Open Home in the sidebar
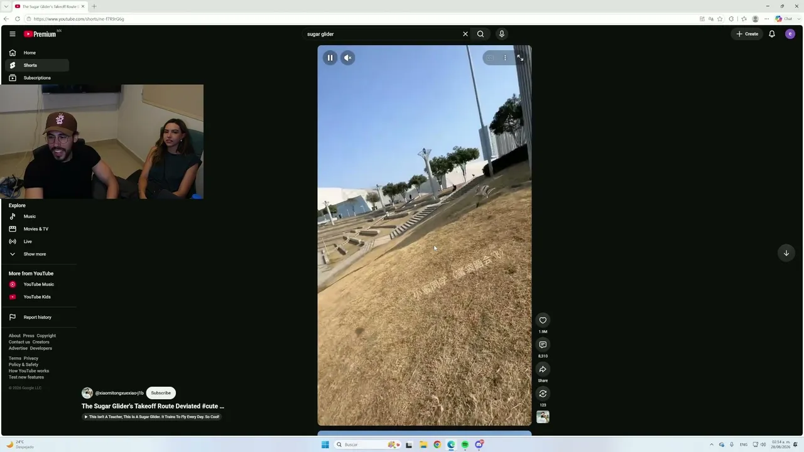The width and height of the screenshot is (804, 452). [x=37, y=53]
